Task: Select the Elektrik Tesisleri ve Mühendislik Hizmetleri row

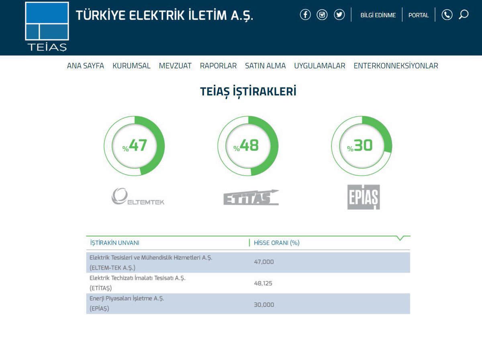Action: pos(248,262)
